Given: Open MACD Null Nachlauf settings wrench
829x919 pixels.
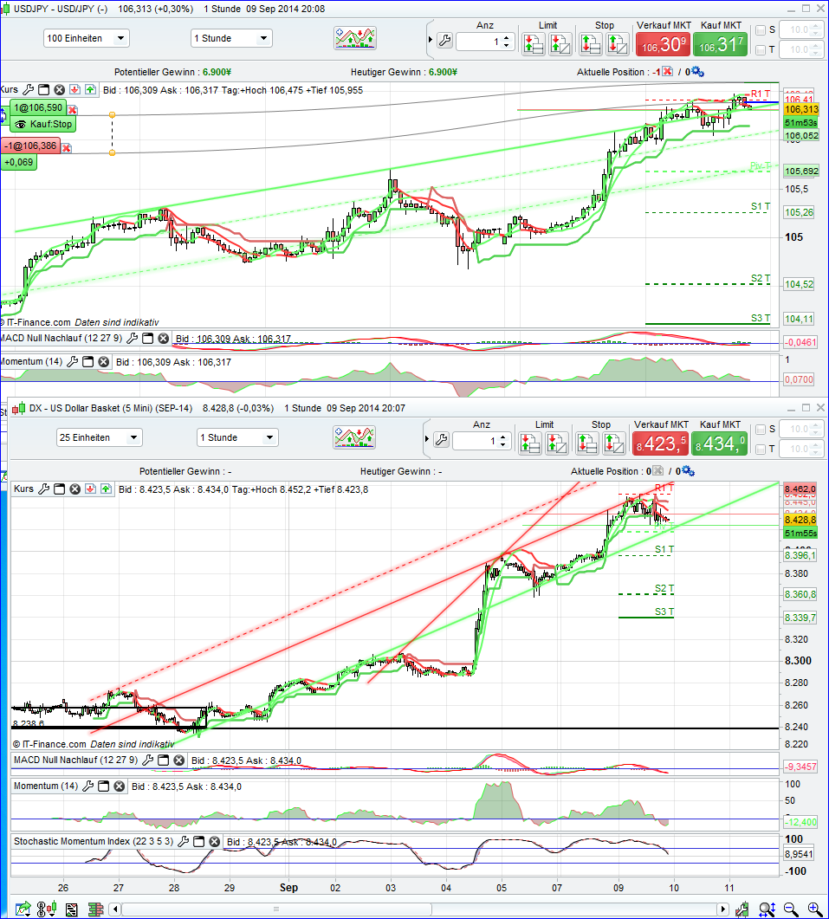Looking at the screenshot, I should tap(132, 338).
